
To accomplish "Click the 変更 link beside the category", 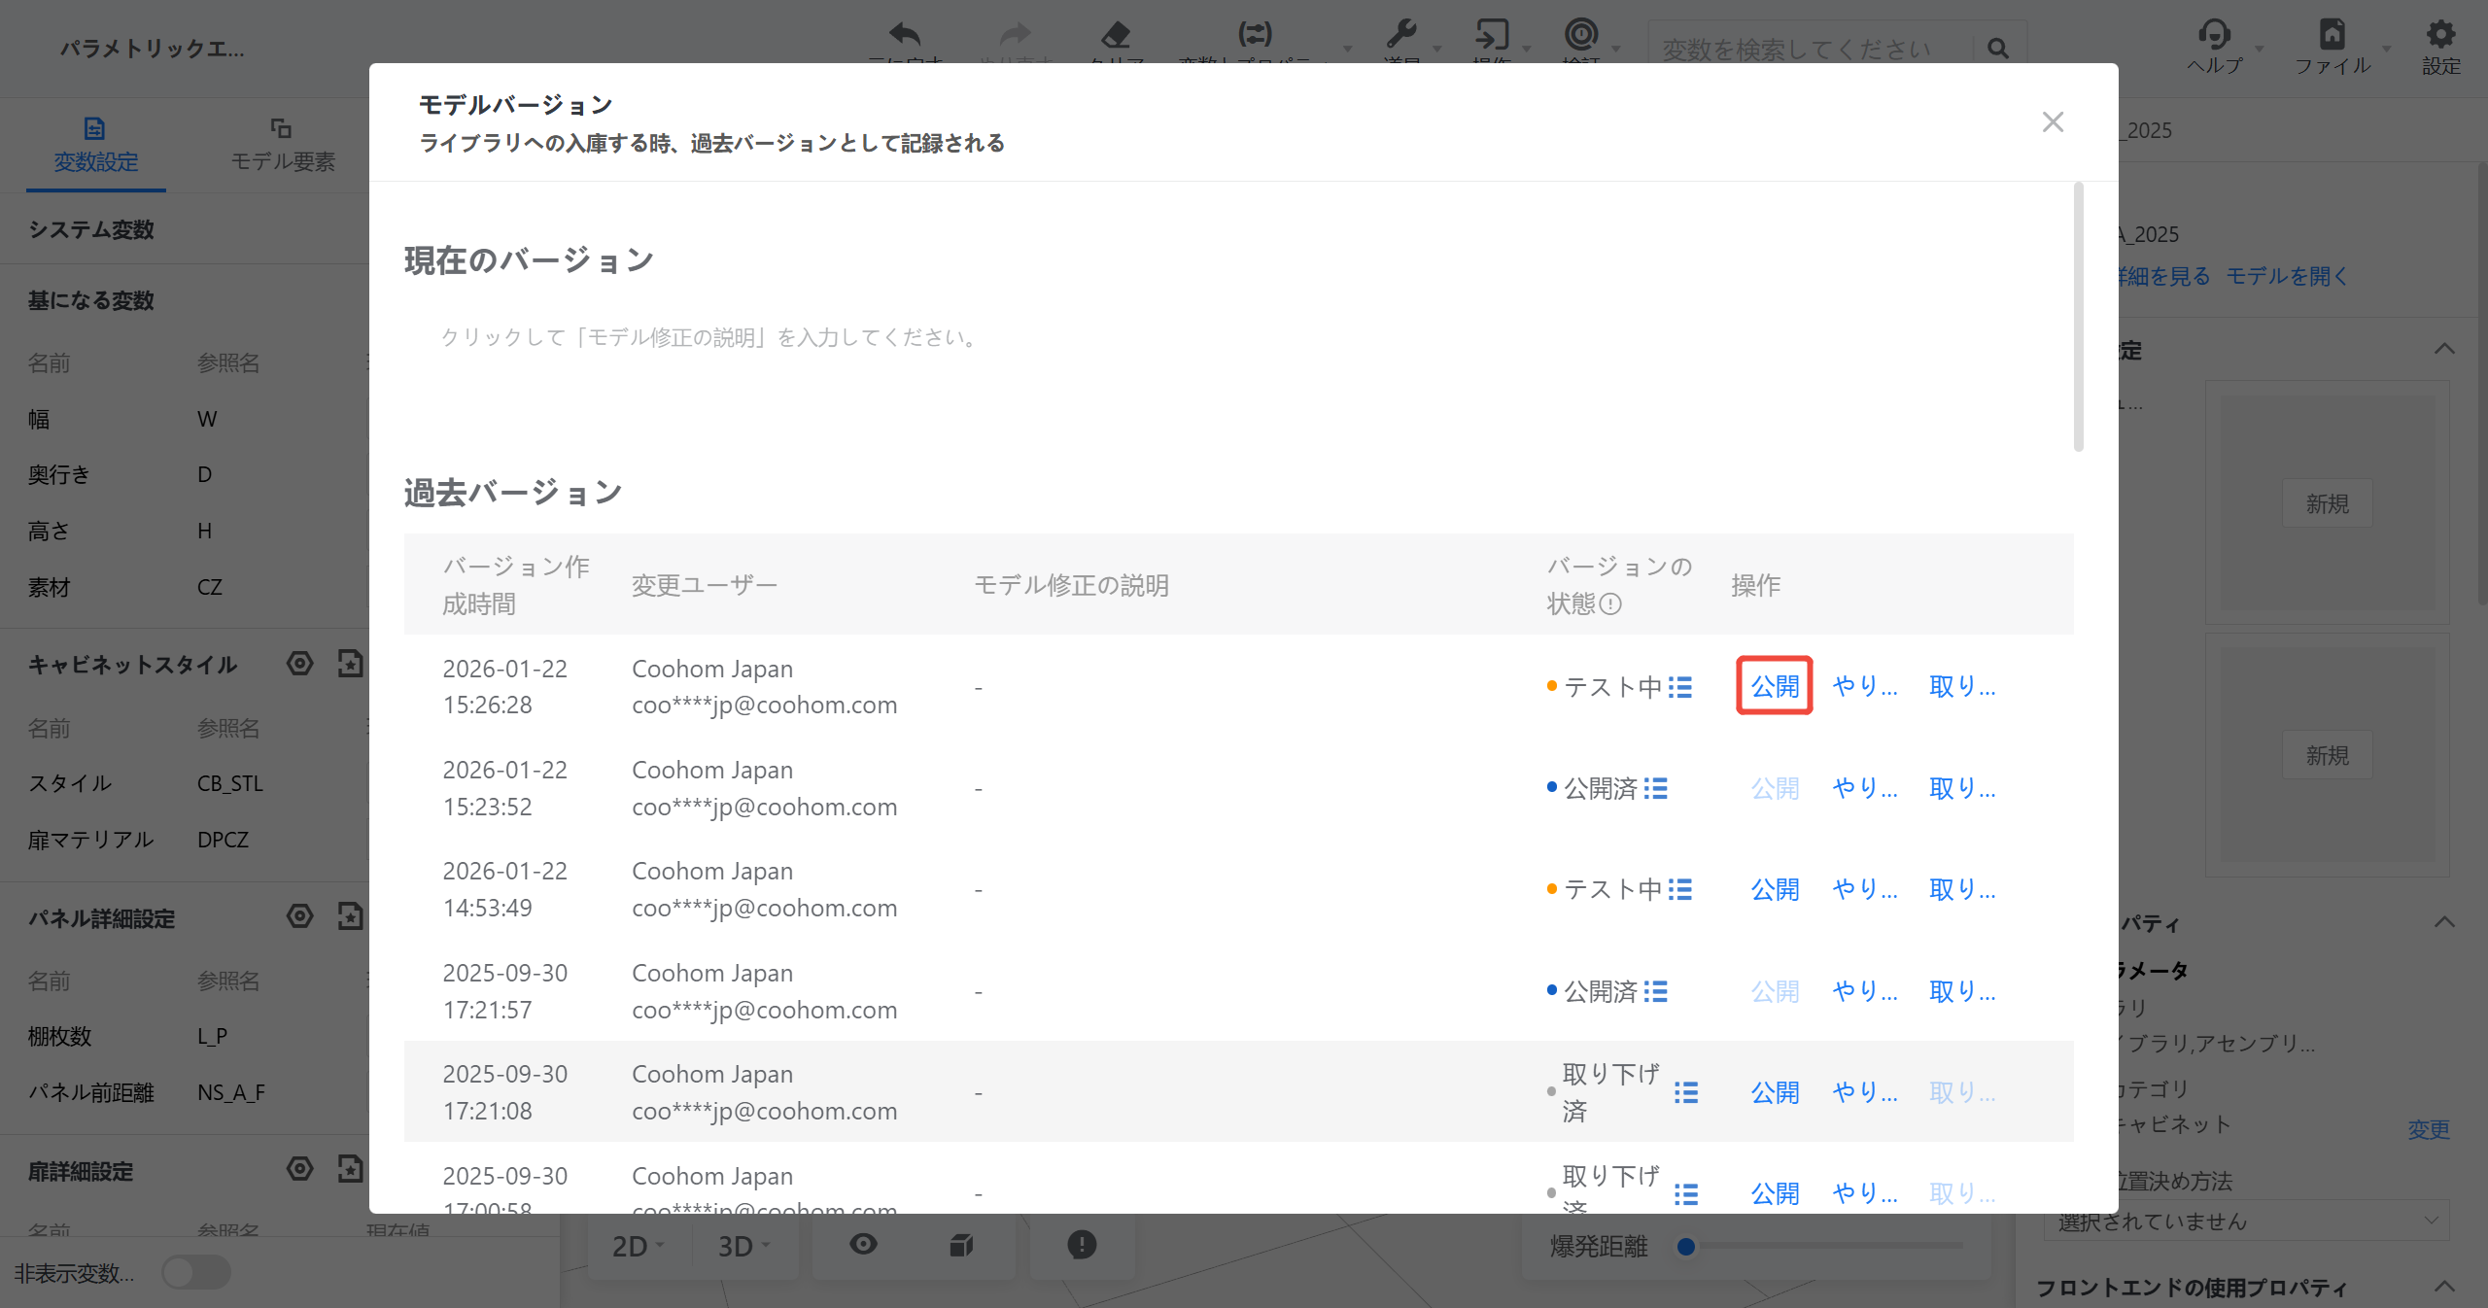I will (x=2428, y=1129).
